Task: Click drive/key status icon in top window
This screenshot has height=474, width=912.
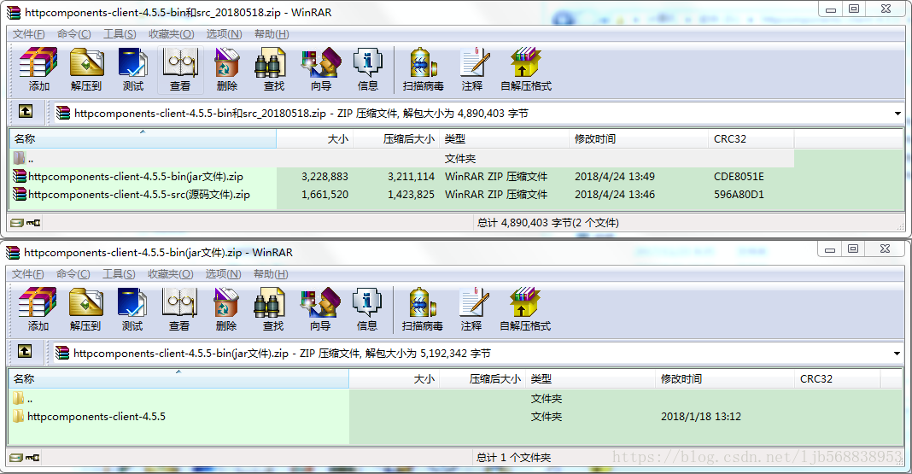Action: [25, 223]
